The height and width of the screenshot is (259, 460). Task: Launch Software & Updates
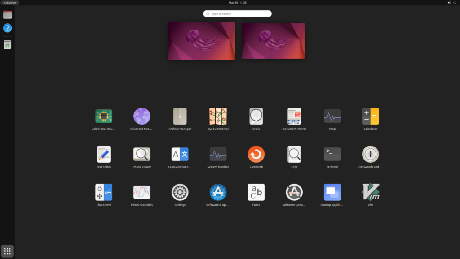point(218,193)
